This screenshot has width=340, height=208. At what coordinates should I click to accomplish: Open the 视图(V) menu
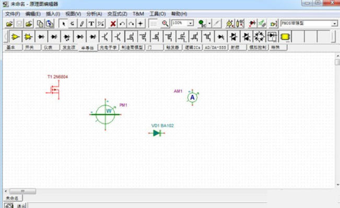click(73, 14)
